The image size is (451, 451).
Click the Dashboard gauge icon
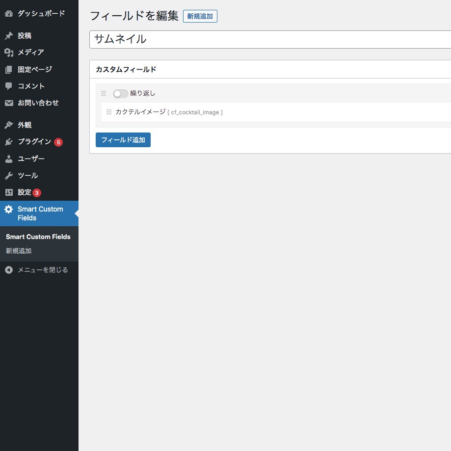[x=9, y=14]
